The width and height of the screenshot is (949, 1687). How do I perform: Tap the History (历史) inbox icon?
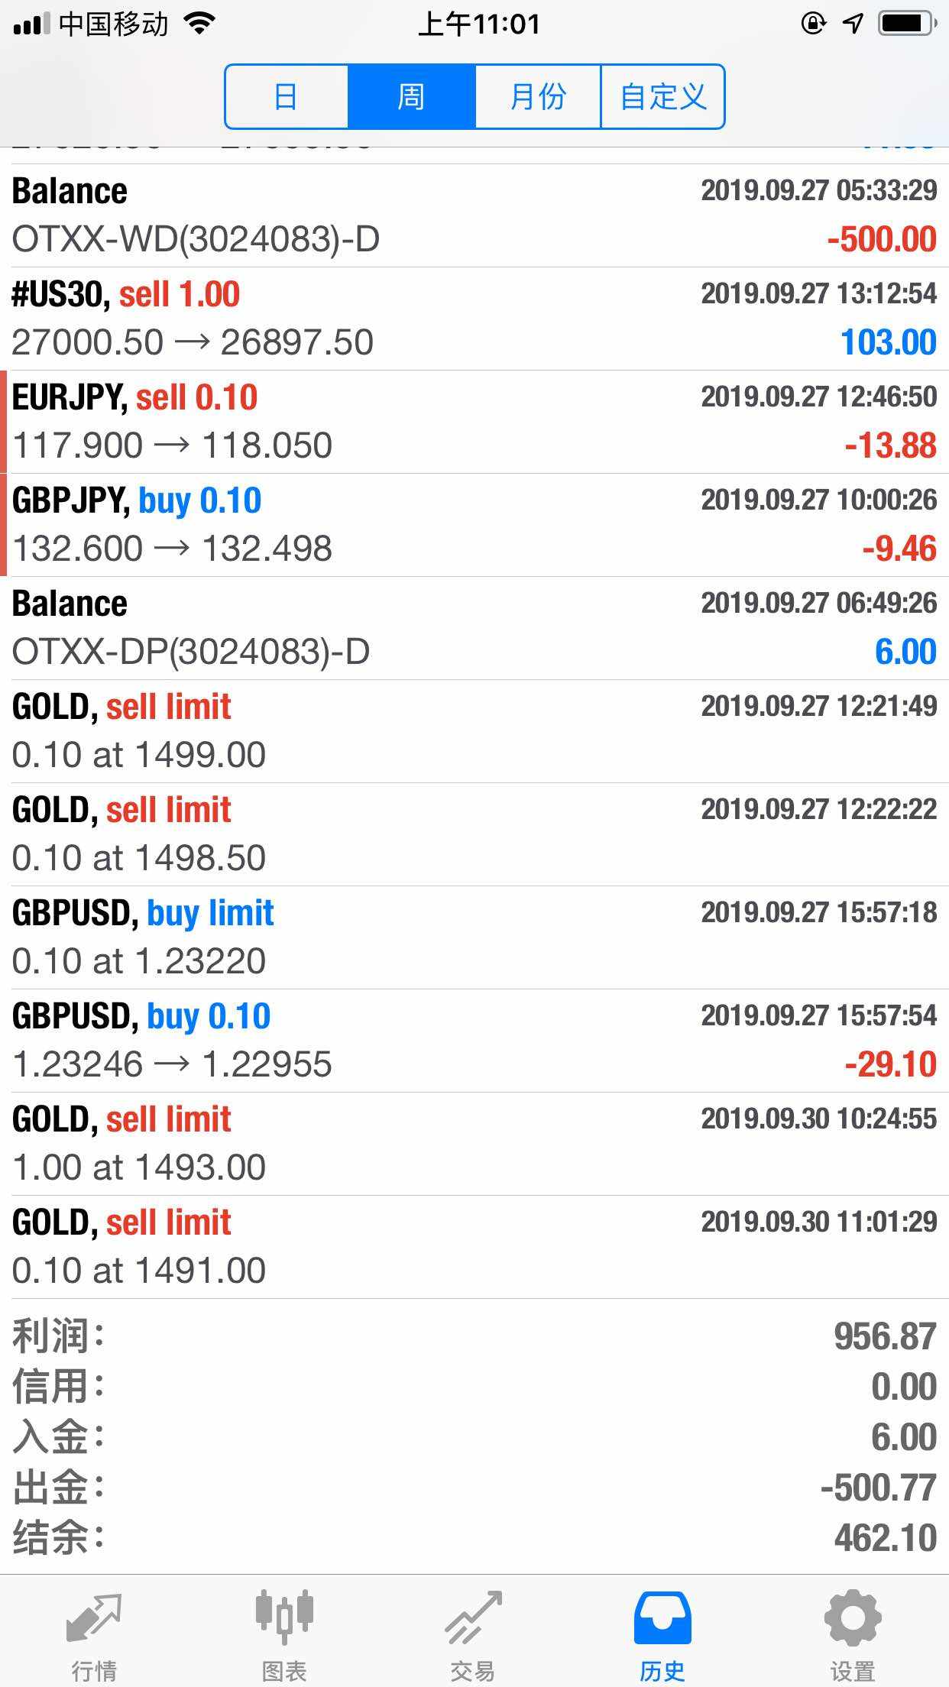pyautogui.click(x=662, y=1619)
